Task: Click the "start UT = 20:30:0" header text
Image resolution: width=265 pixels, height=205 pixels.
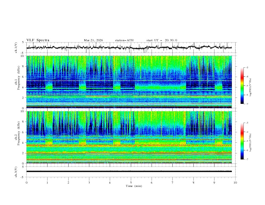Action: coord(162,40)
